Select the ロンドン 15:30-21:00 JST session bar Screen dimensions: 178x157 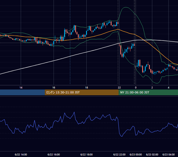[82, 92]
